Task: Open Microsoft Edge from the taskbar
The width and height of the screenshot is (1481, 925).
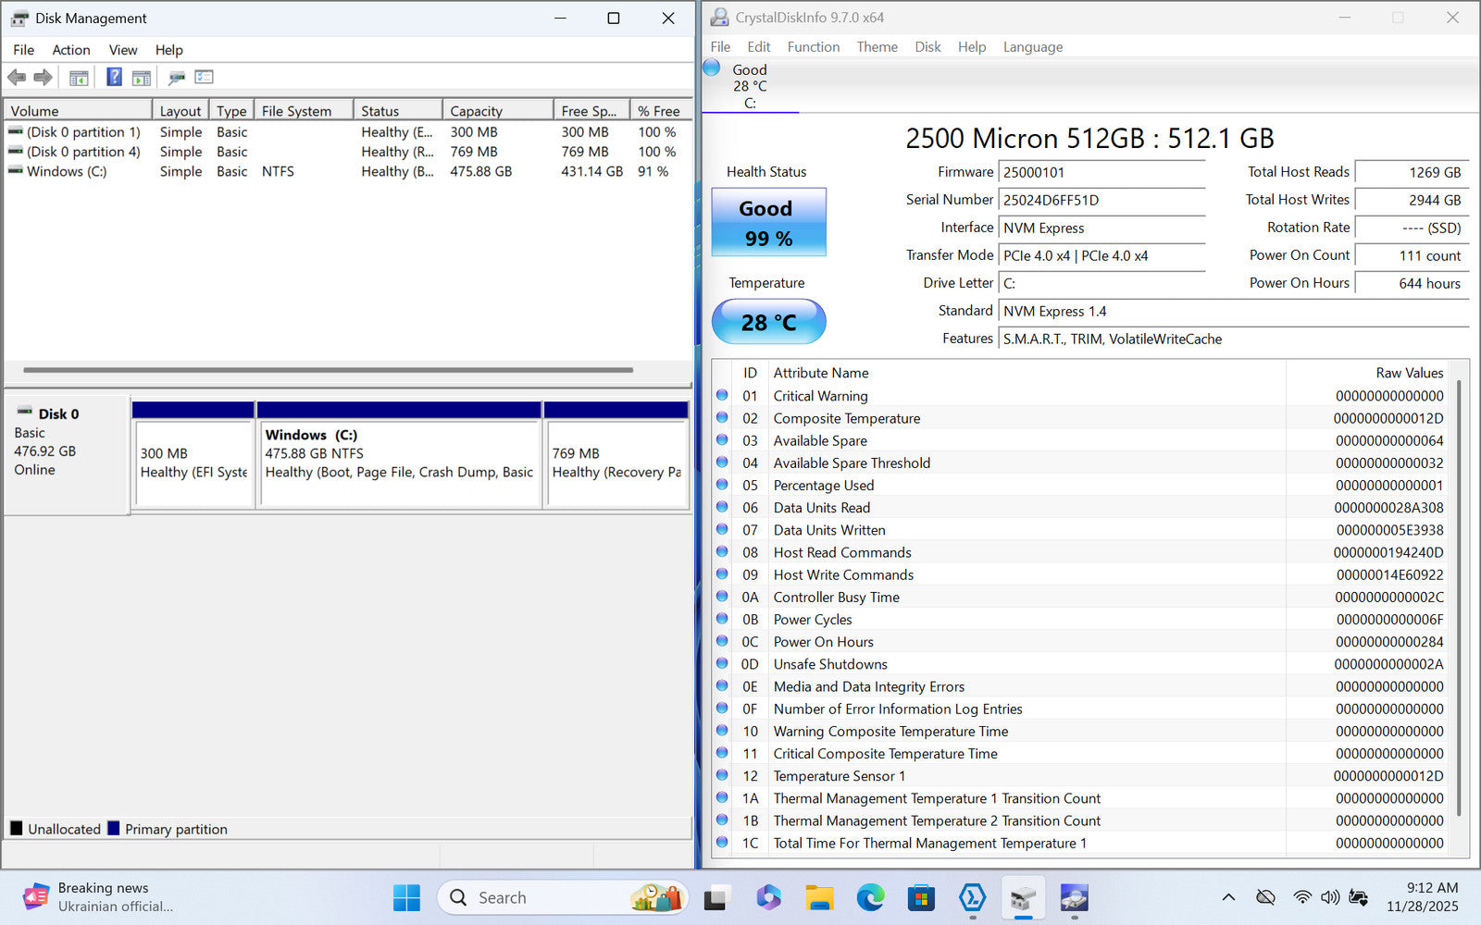Action: point(870,897)
